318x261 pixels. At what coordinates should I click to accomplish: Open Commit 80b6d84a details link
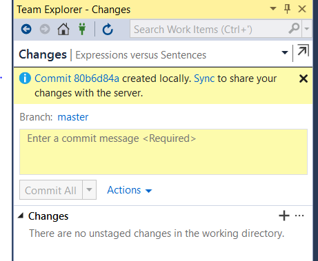tap(77, 79)
